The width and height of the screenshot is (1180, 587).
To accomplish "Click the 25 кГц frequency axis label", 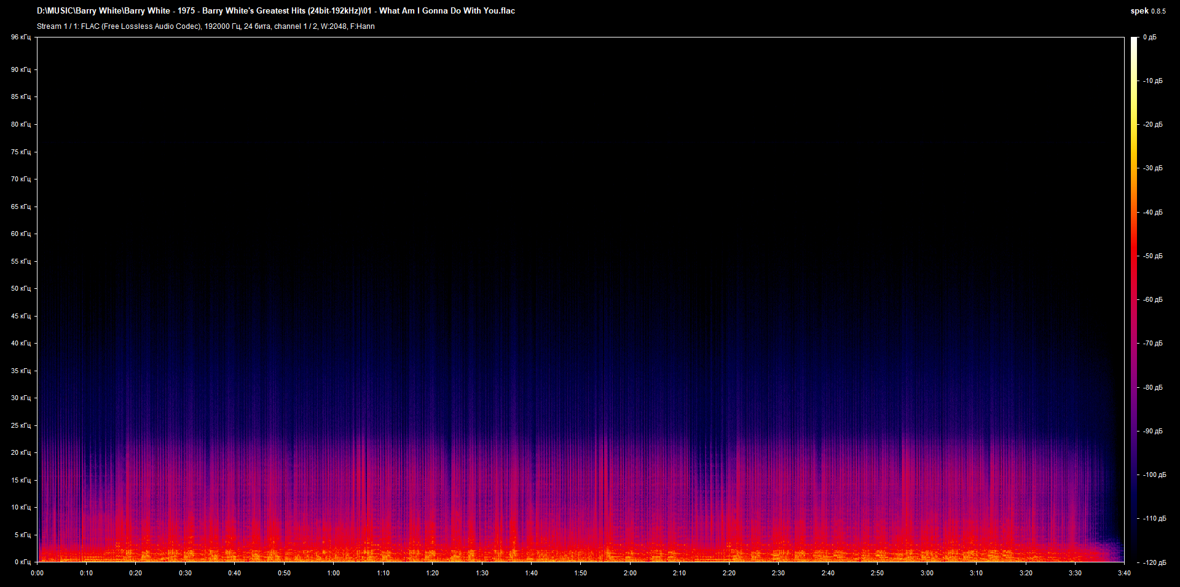I will tap(21, 425).
